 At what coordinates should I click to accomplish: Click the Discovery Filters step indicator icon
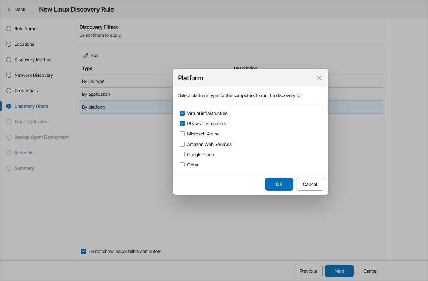pos(8,106)
